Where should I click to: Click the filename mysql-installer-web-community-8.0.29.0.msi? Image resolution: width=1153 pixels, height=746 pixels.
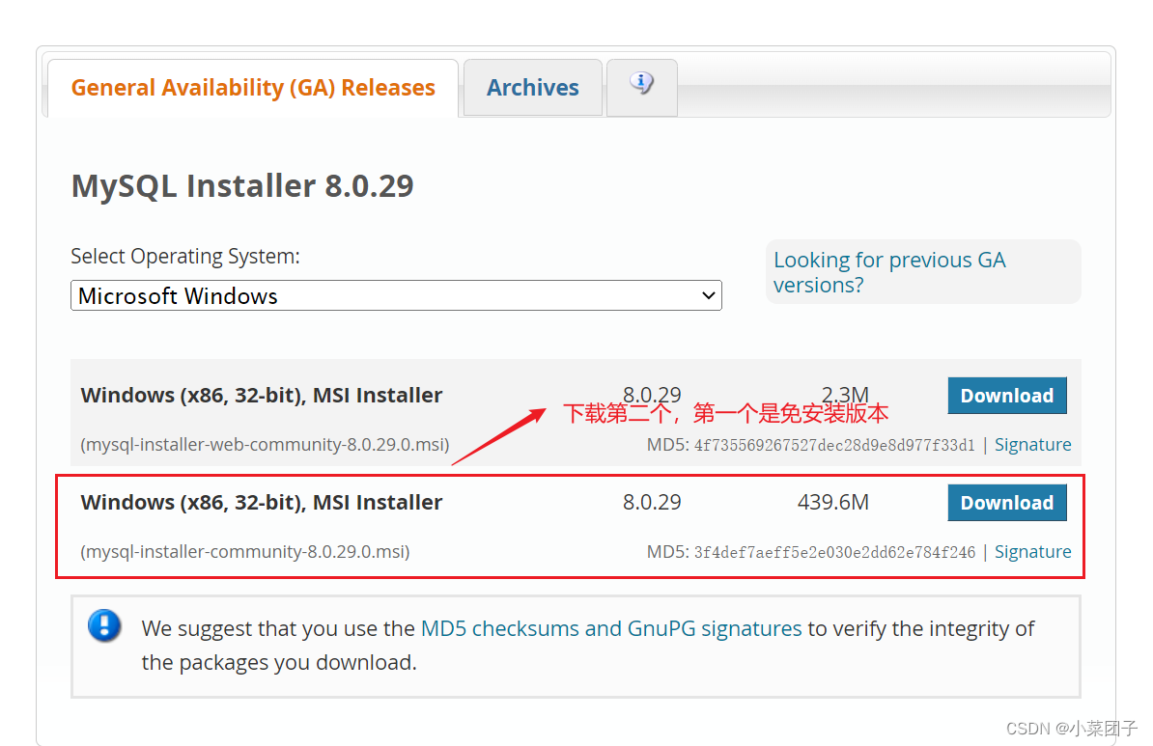265,445
